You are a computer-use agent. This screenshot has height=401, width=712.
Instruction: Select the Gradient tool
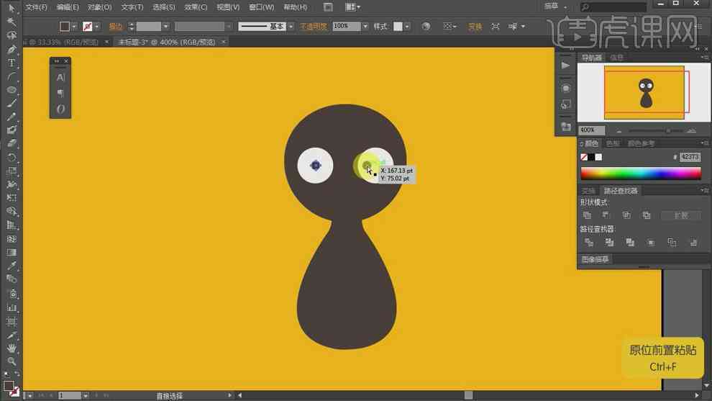pyautogui.click(x=12, y=252)
